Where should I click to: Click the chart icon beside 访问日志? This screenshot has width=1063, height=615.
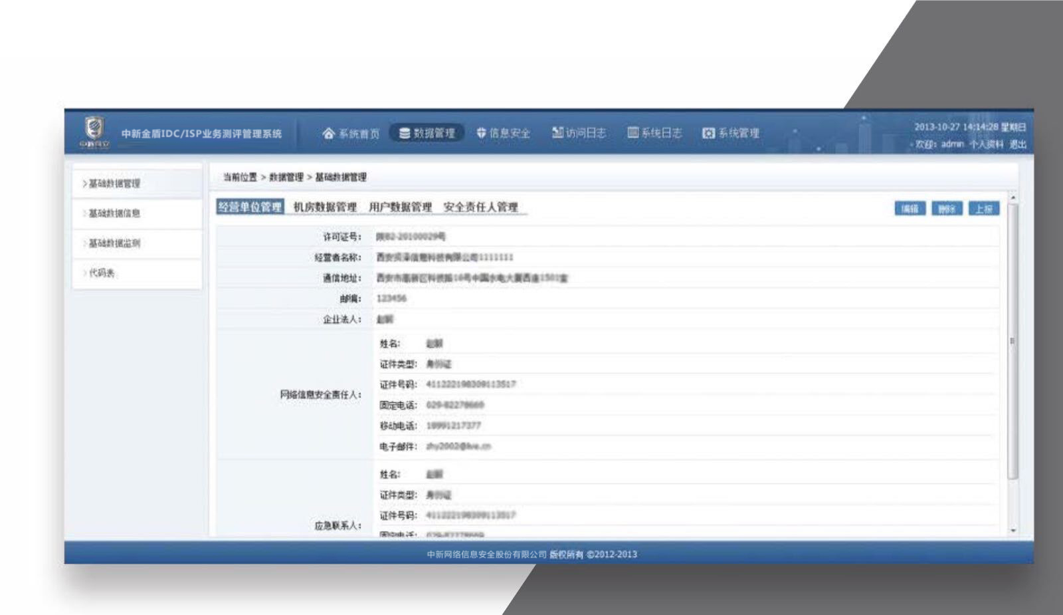point(557,133)
